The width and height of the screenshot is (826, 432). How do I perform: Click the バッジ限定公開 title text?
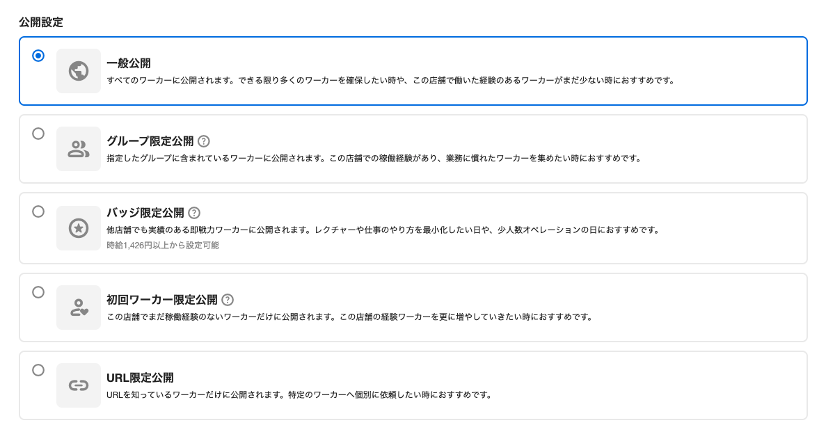pos(145,213)
